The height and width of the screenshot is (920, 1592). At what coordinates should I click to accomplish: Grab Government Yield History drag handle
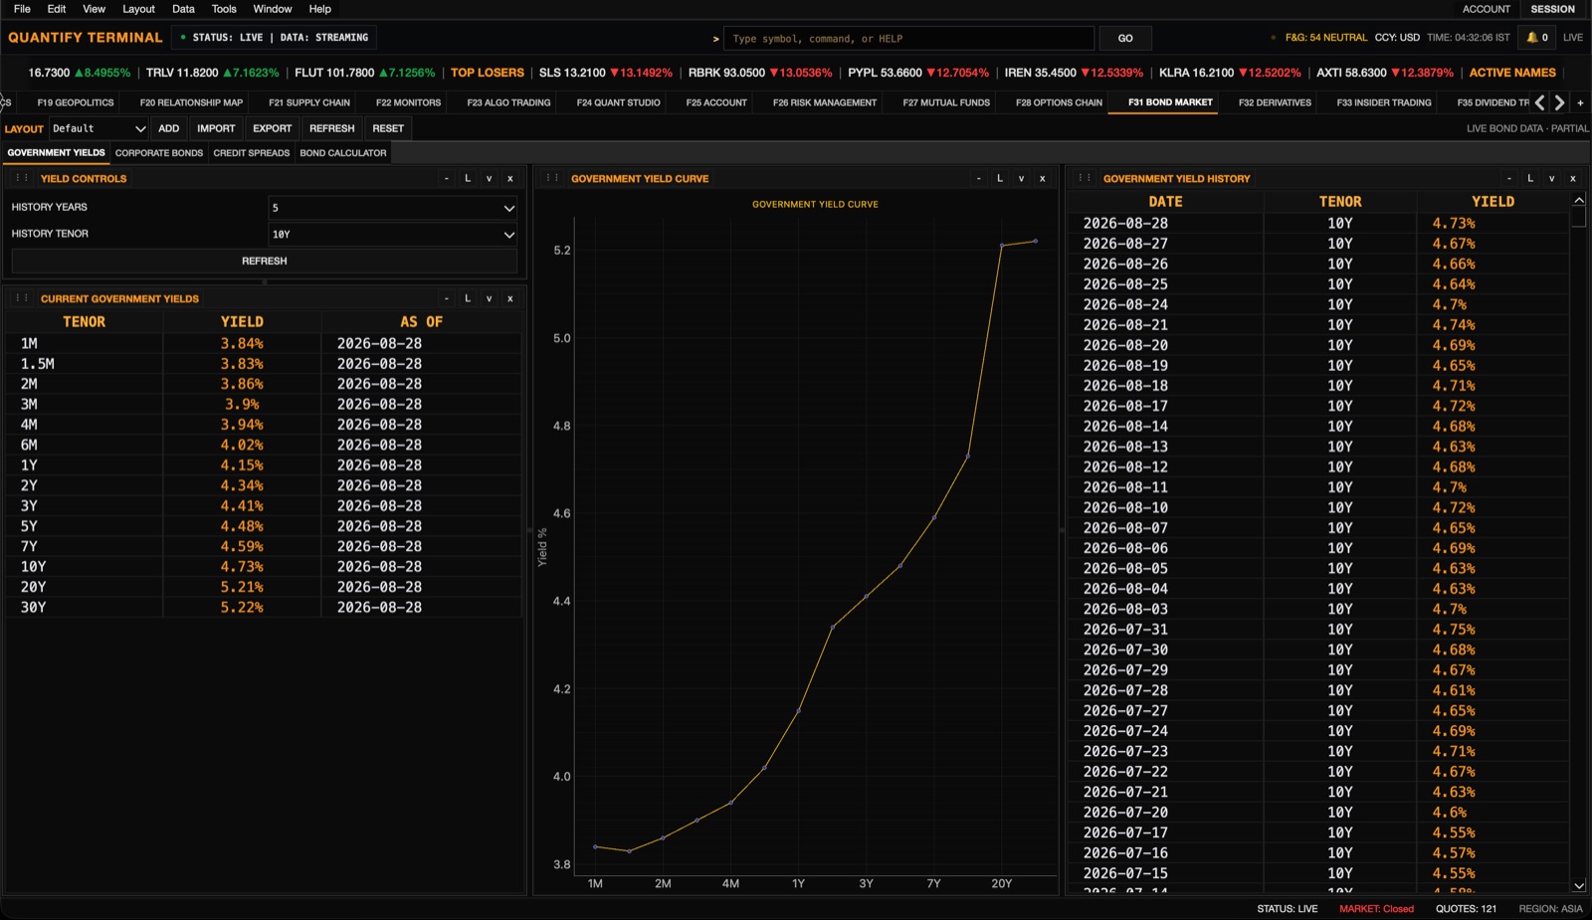click(1085, 179)
